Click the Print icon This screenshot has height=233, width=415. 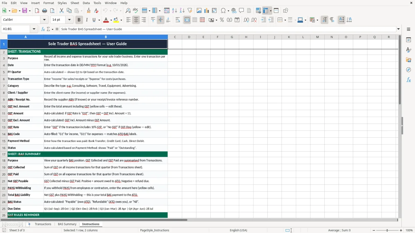coord(44,11)
